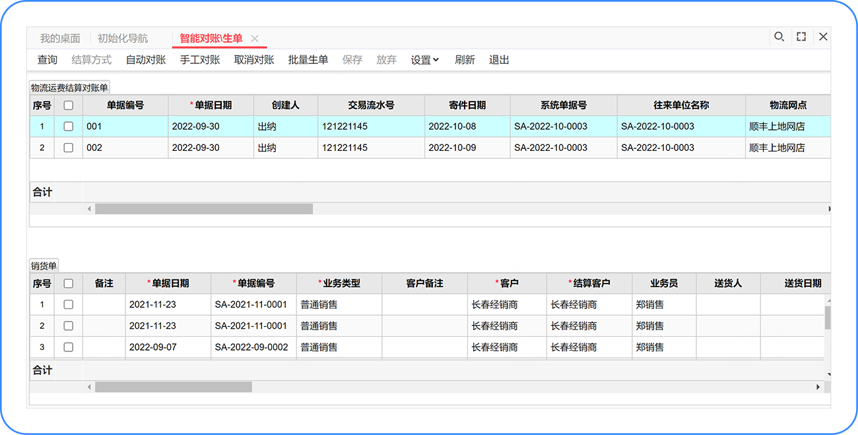
Task: Click down arrow of sales table scrollbar
Action: coord(828,374)
